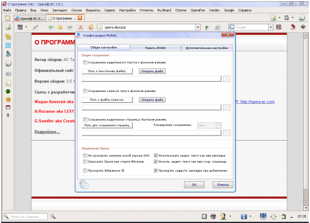Click the blue floppy disk icon in status bar
The image size is (310, 223).
[243, 216]
